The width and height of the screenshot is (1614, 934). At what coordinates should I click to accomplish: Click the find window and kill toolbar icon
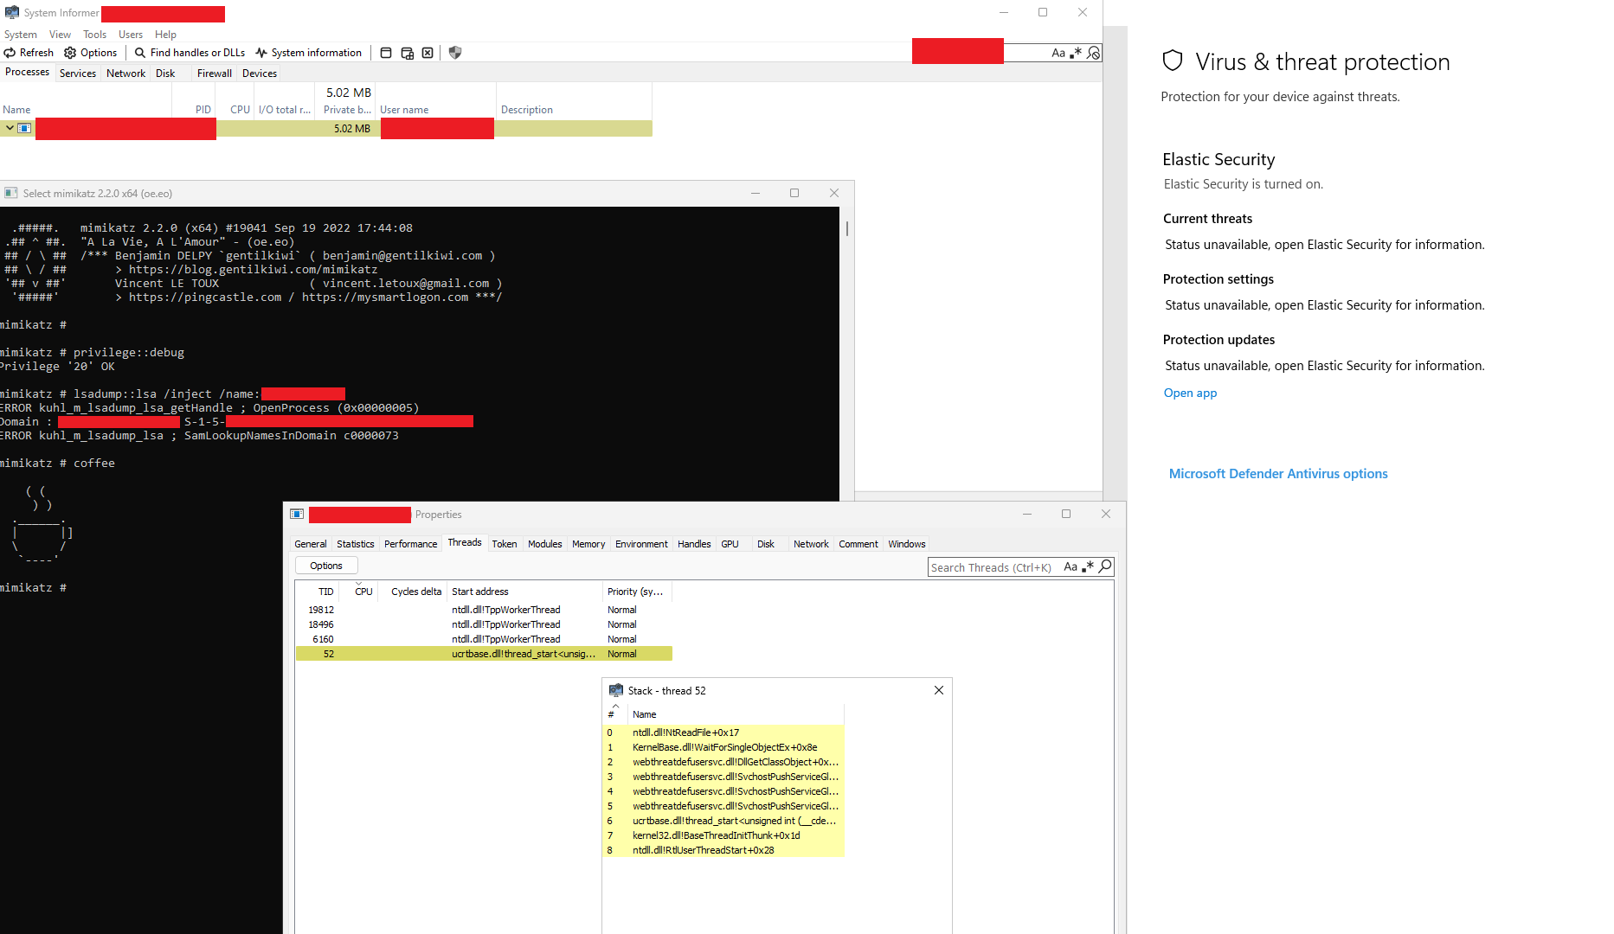pos(428,53)
